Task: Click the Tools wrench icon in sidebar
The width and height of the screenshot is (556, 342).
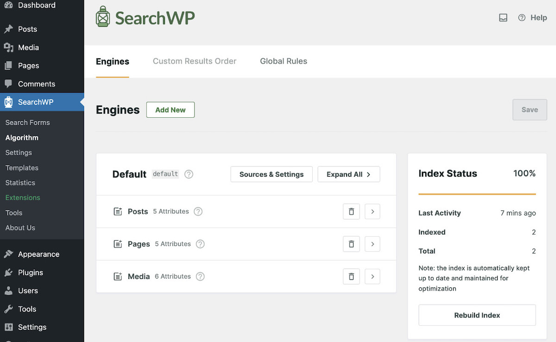Action: [x=8, y=309]
